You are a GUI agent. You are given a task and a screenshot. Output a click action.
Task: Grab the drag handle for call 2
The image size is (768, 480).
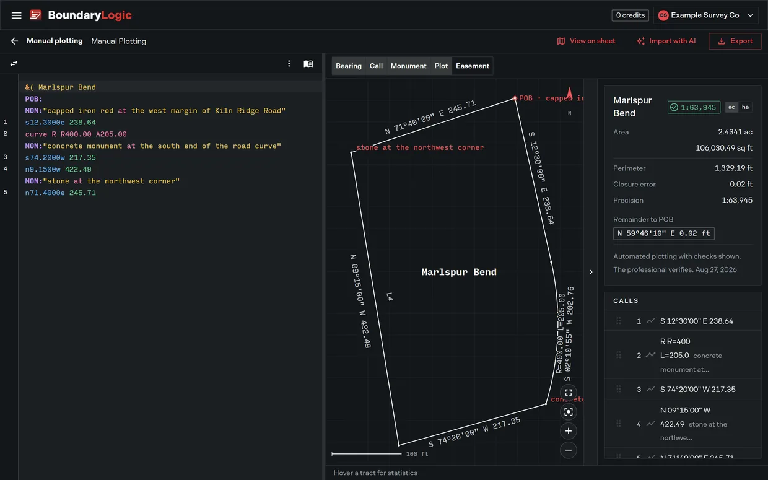[x=618, y=355]
